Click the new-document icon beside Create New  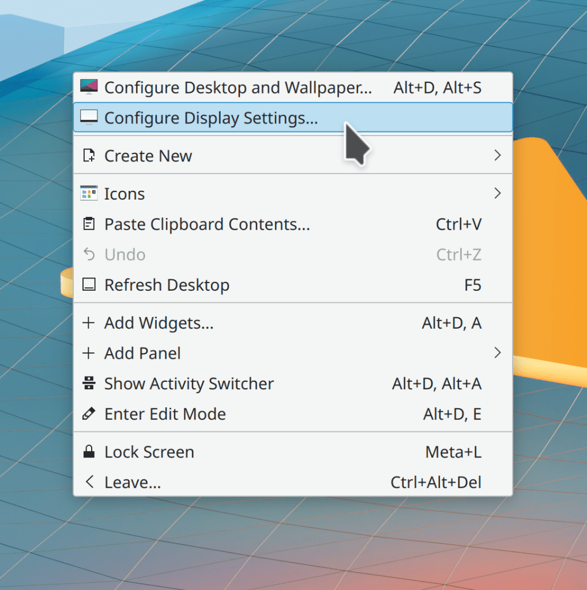click(89, 156)
